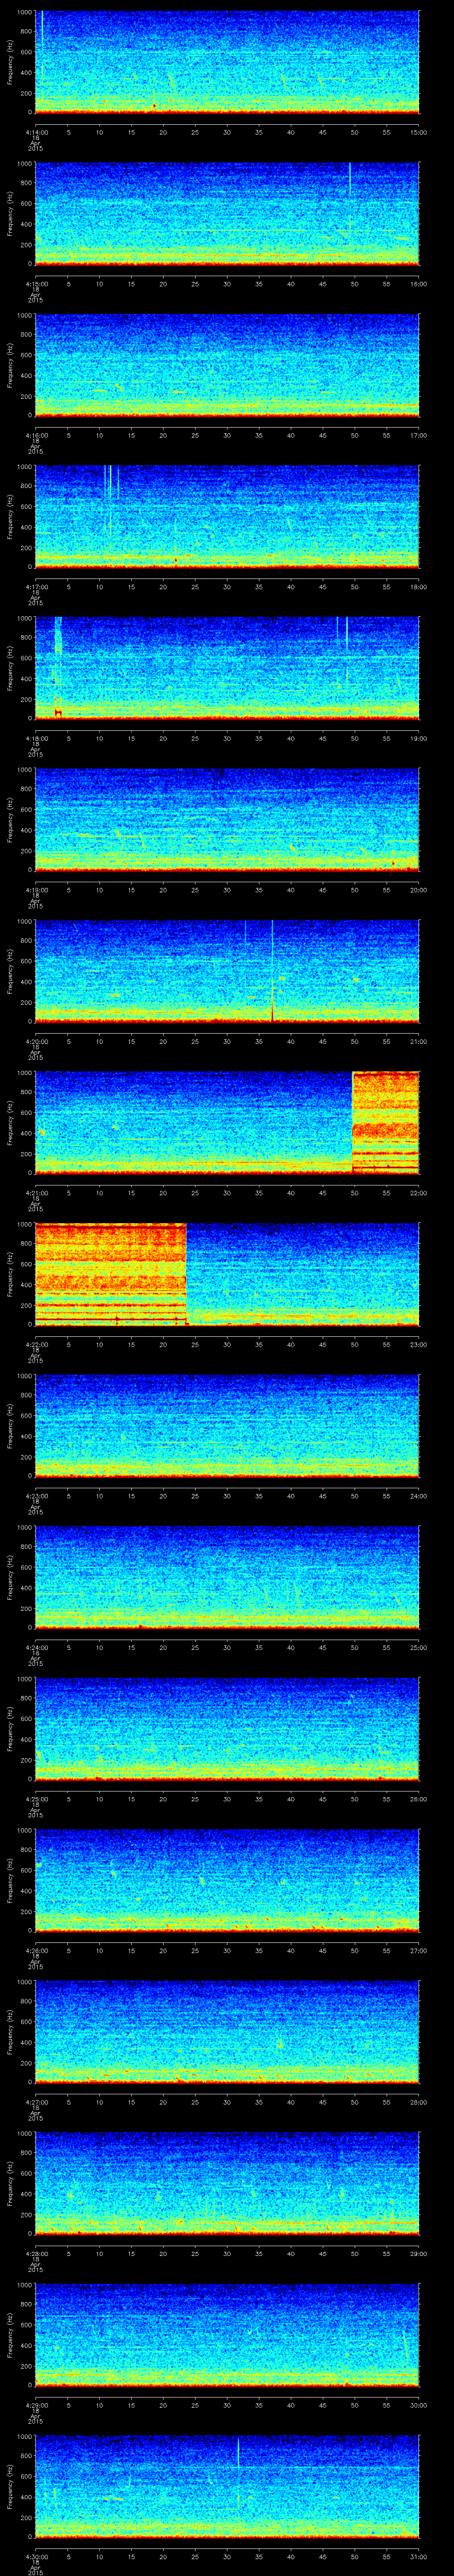Click the 22:00 end time label
This screenshot has height=2576, width=454.
[x=418, y=1192]
